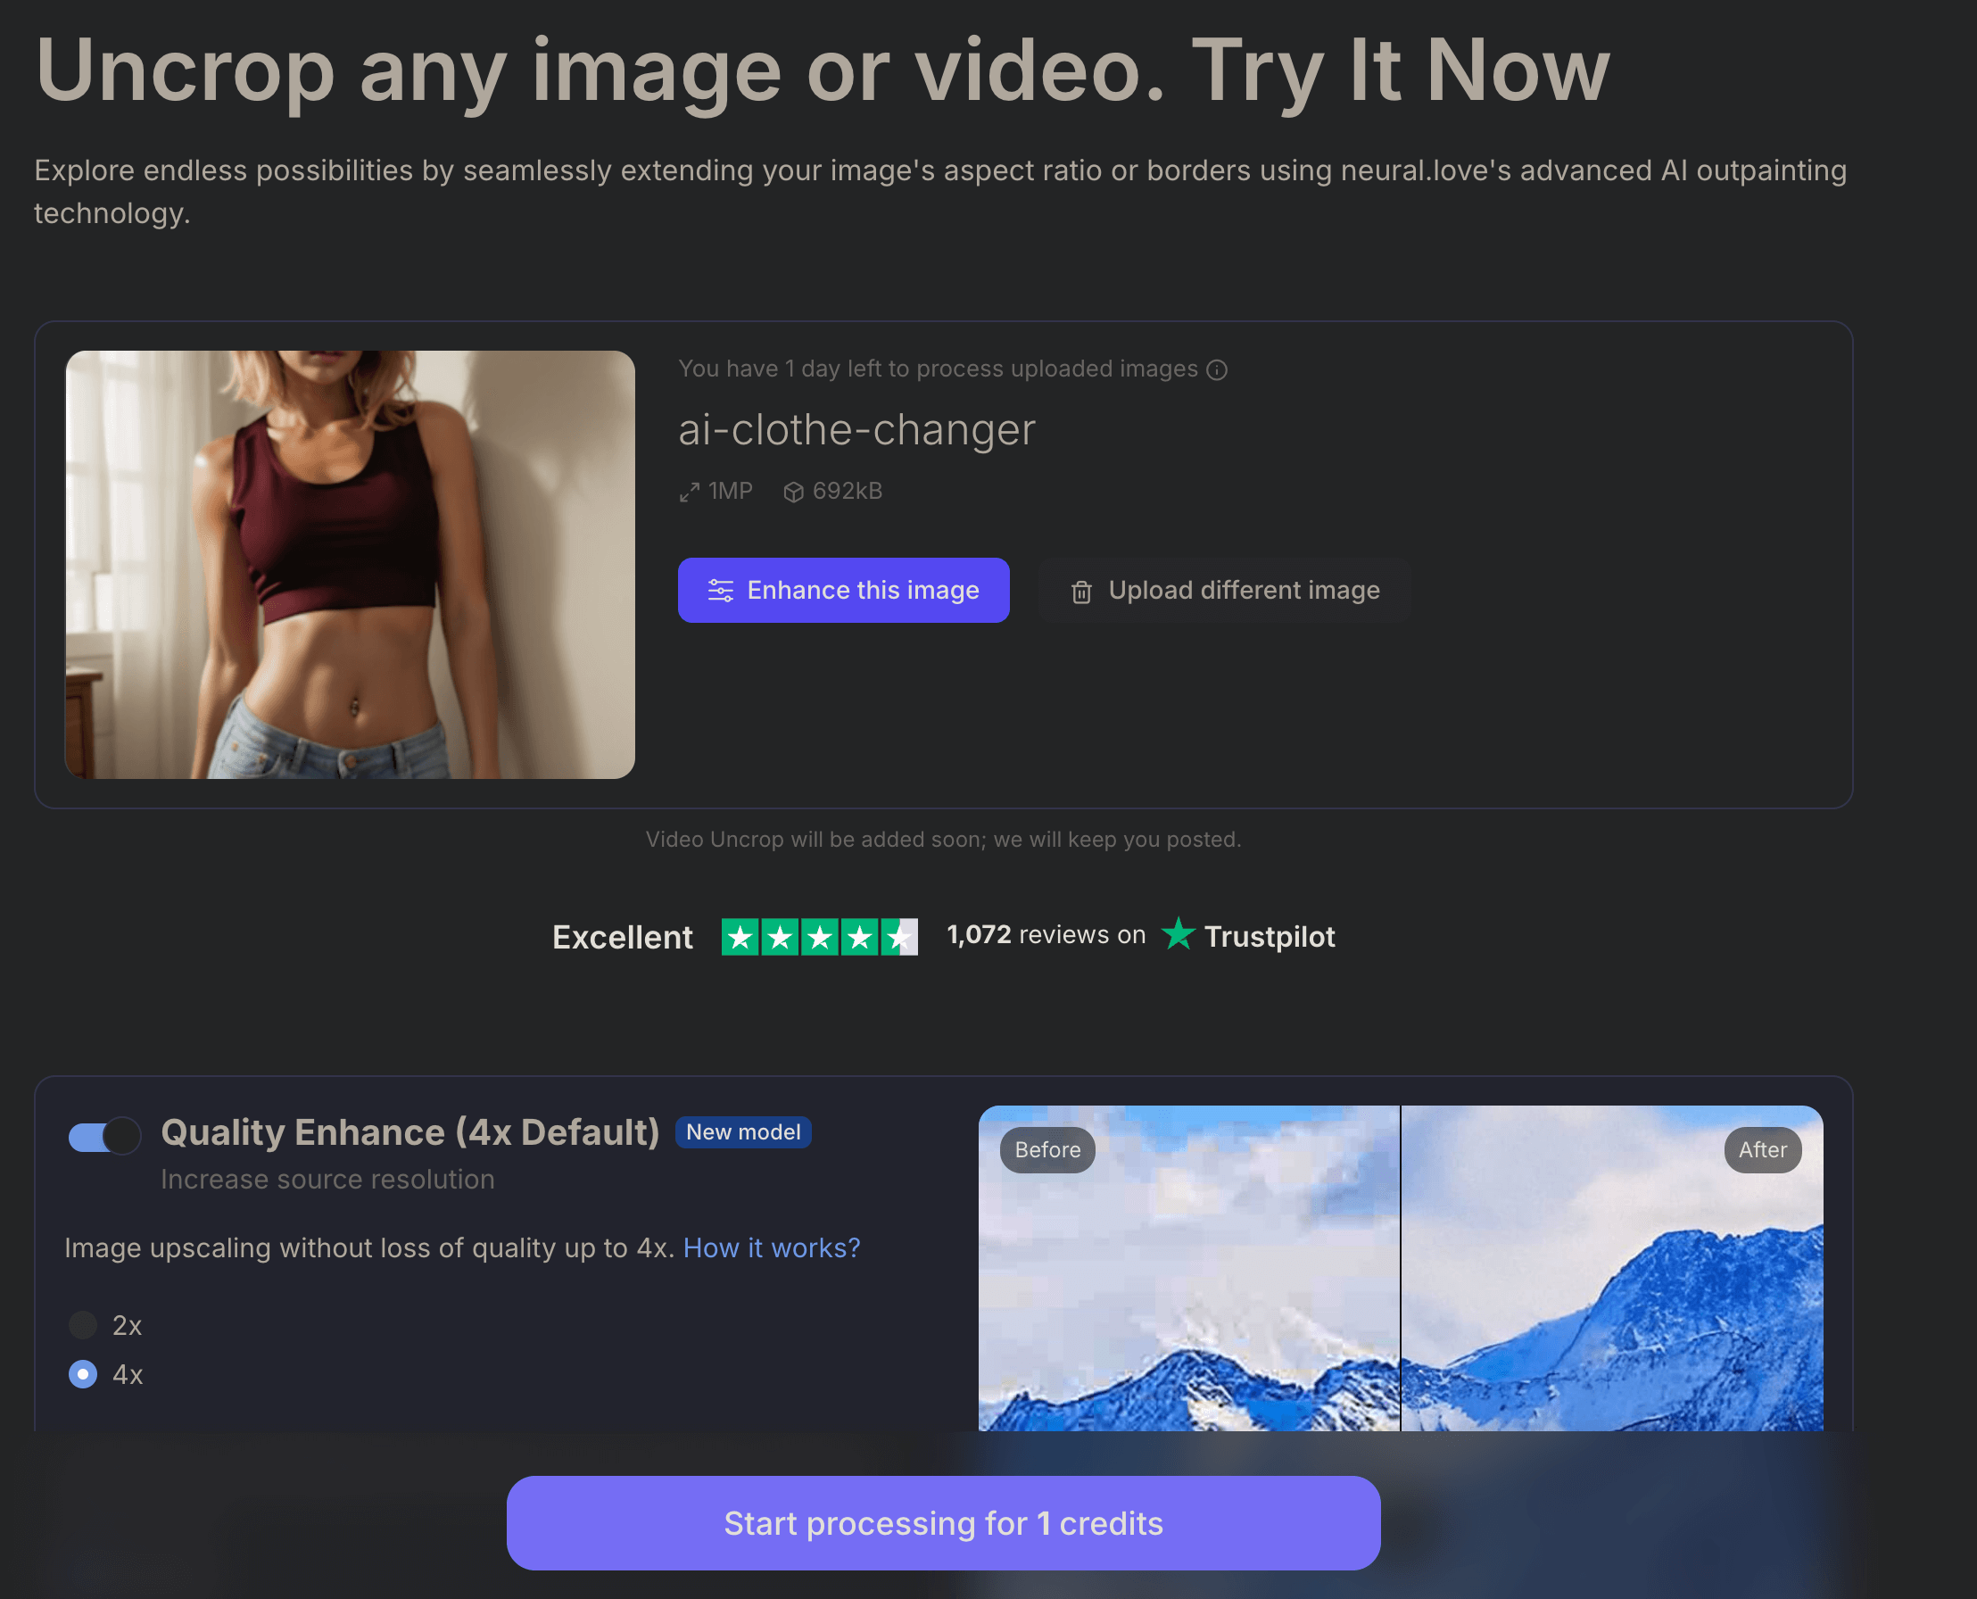Toggle the Quality Enhance feature off
The image size is (1977, 1599).
pos(101,1132)
